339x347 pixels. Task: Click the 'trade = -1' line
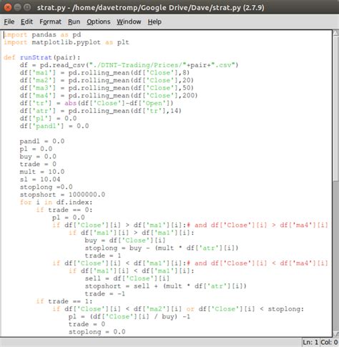(x=105, y=294)
